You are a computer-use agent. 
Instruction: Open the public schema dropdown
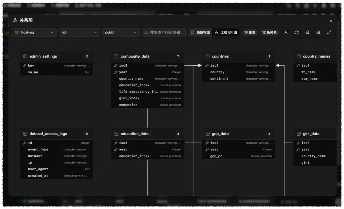click(121, 32)
